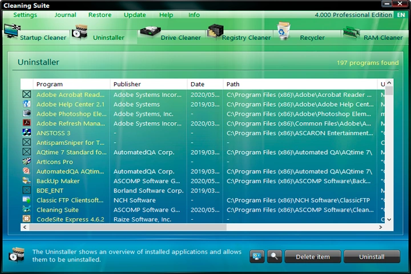Click the Delete item button
The image size is (411, 274).
click(313, 256)
